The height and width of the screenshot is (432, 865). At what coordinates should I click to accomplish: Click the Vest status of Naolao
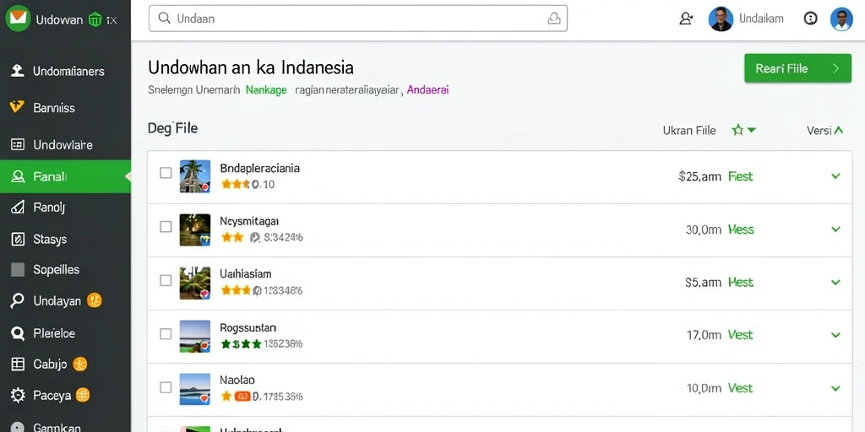pos(740,388)
